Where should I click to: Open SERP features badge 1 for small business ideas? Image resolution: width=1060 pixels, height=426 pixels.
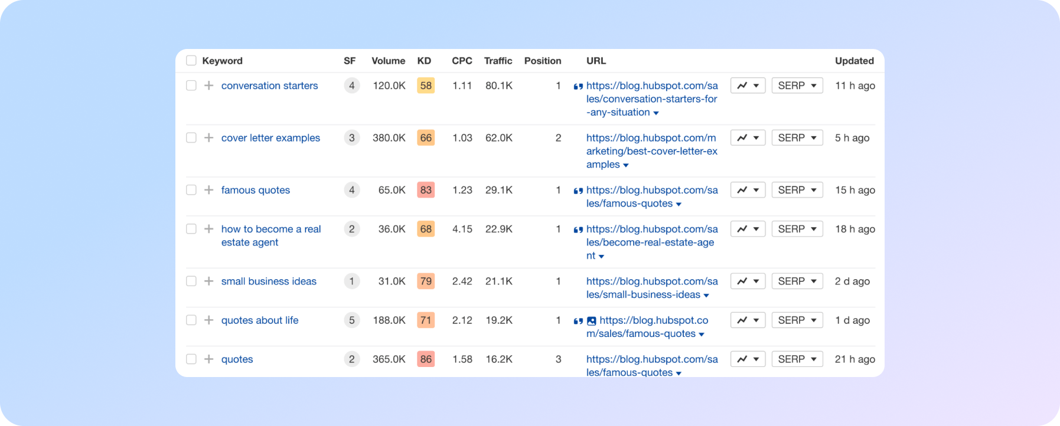351,281
